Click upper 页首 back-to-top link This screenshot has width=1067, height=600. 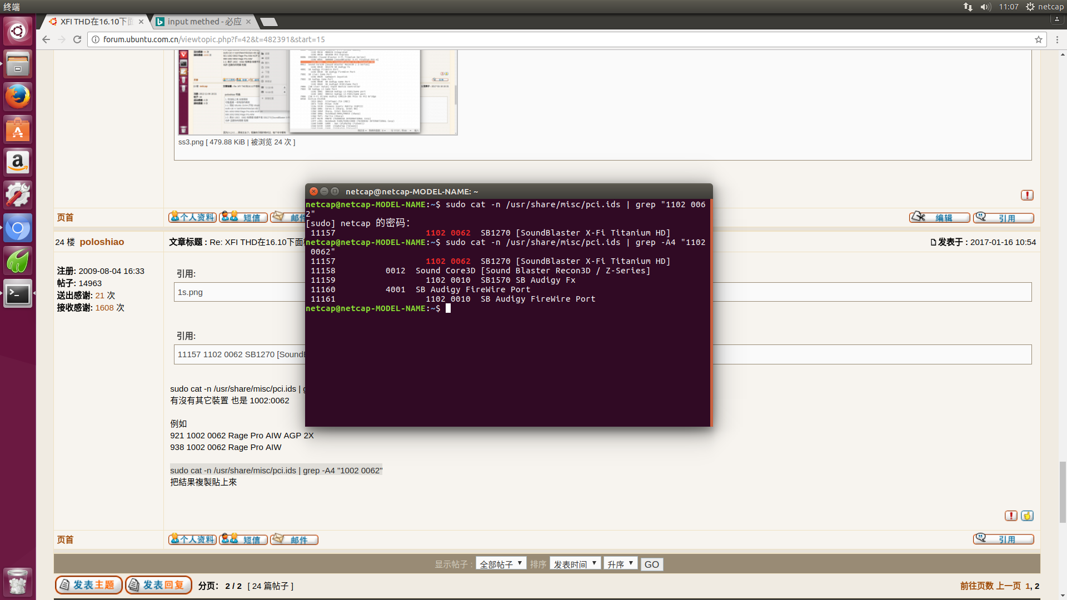click(65, 218)
